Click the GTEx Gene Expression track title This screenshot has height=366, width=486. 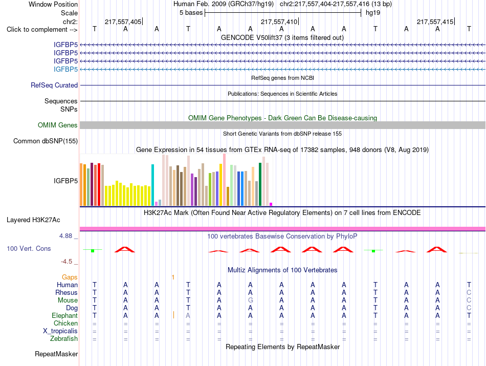point(282,150)
